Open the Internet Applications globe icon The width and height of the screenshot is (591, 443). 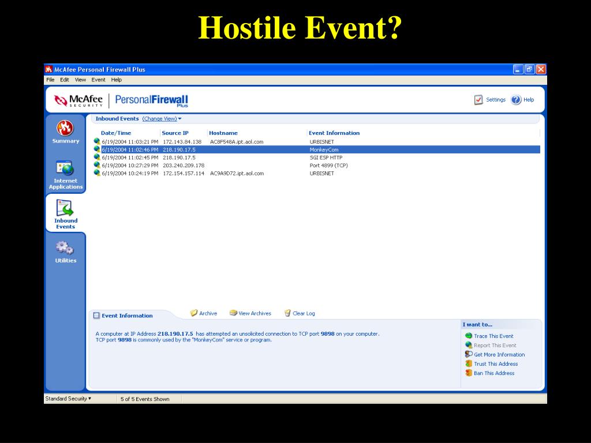[65, 168]
